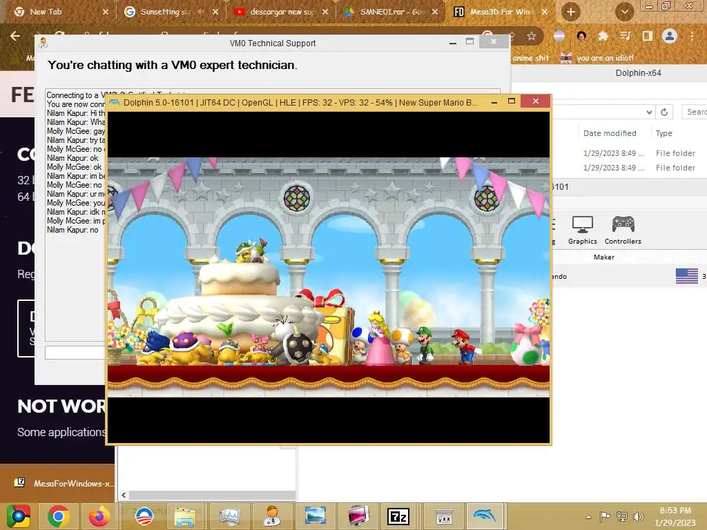Open the Chrome Canary-style taskbar icon

click(19, 516)
